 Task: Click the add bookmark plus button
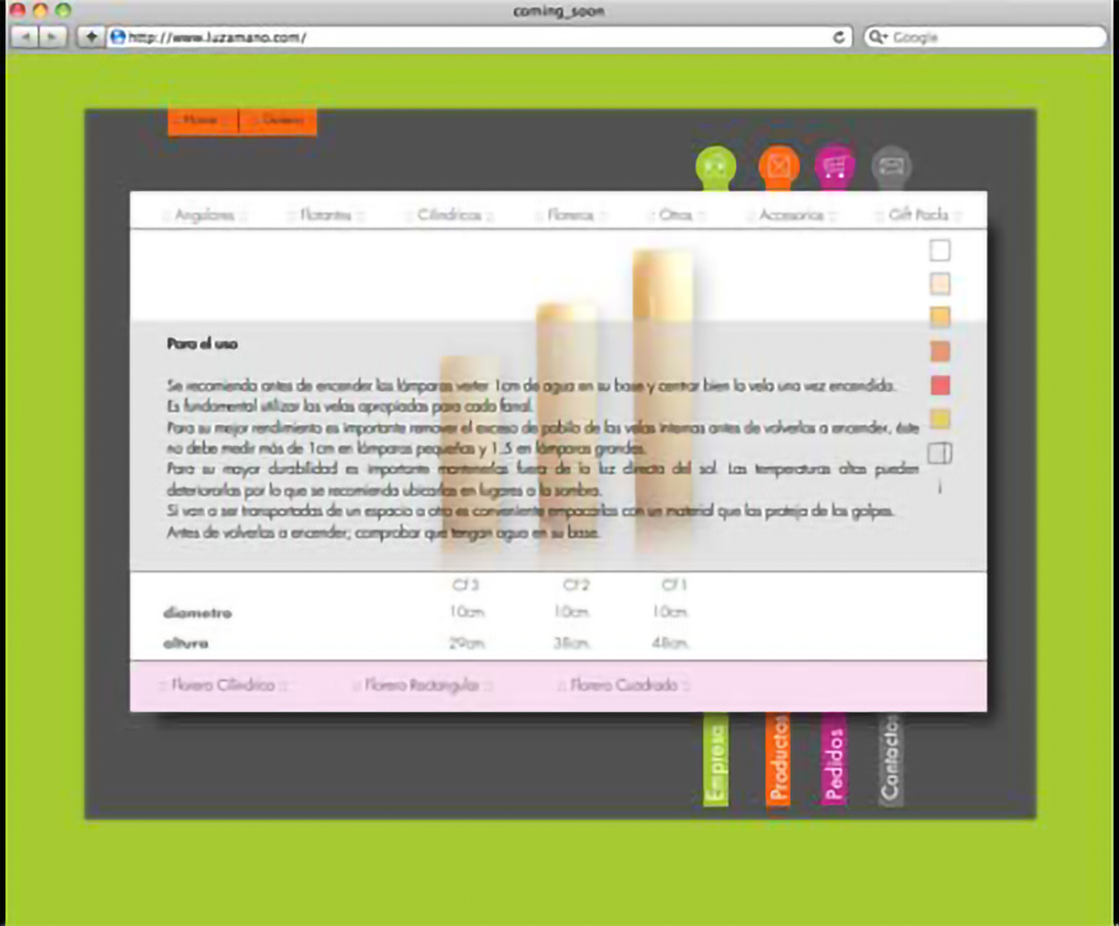91,36
